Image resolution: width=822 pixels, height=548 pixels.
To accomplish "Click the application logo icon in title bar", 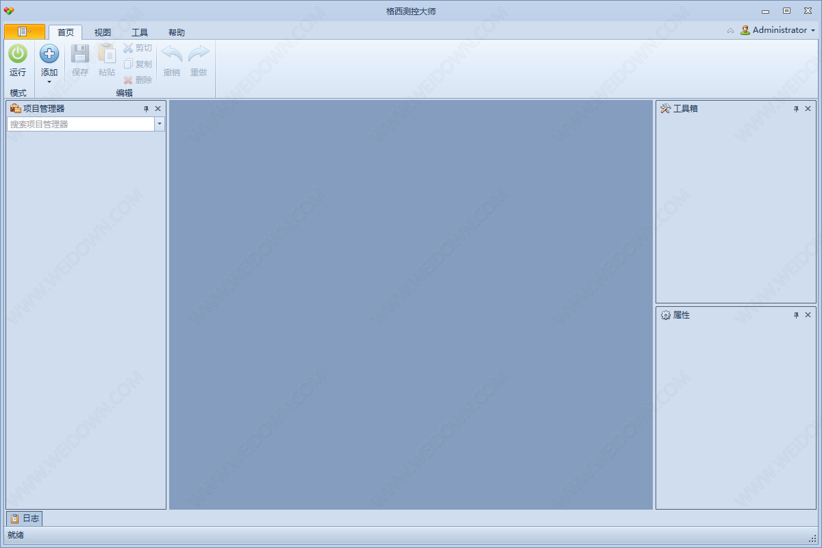I will coord(9,11).
